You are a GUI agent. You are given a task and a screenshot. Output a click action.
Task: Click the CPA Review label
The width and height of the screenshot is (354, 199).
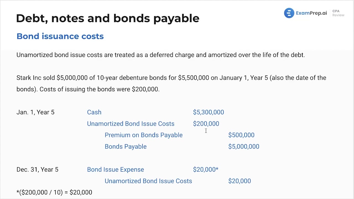[x=338, y=13]
